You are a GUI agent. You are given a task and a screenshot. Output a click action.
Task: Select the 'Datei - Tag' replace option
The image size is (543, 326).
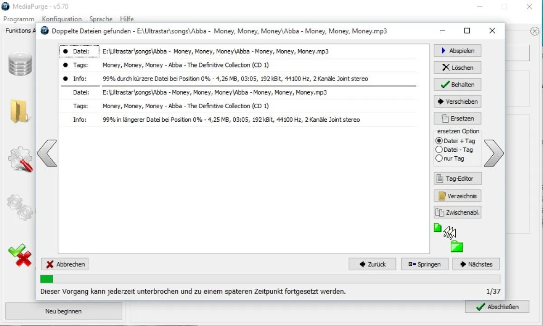438,149
